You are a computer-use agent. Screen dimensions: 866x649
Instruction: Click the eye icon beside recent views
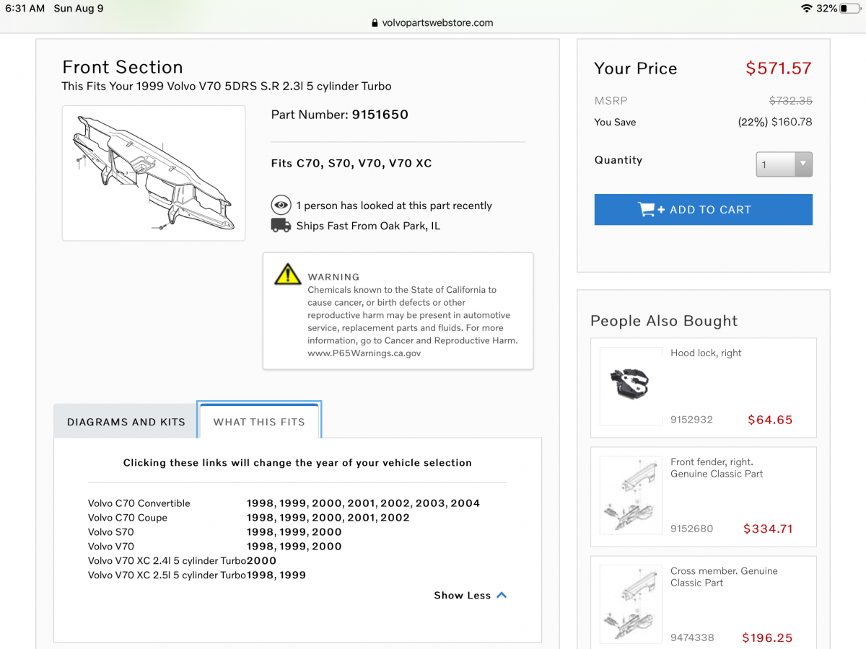tap(281, 206)
